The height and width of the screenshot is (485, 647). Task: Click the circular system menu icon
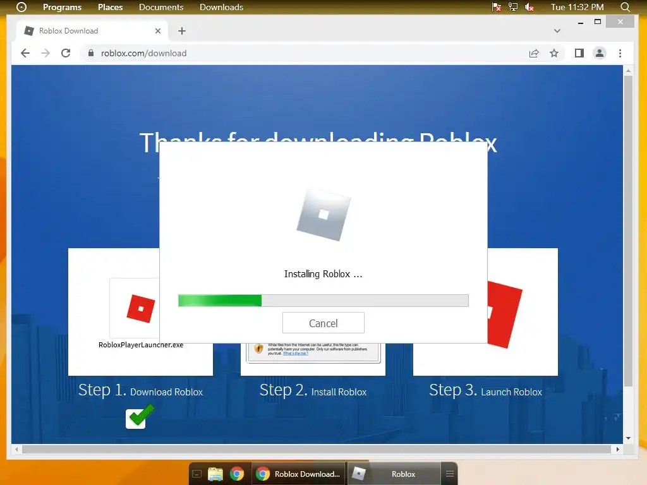pyautogui.click(x=21, y=7)
